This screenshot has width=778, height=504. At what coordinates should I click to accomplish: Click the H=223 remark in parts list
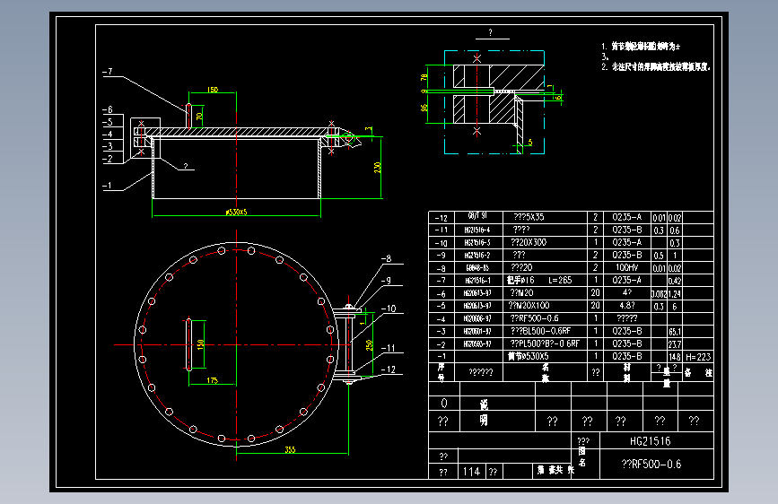[x=698, y=357]
